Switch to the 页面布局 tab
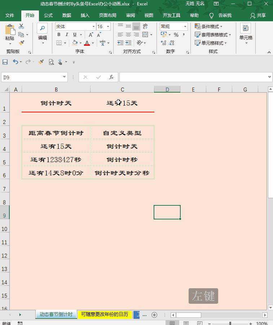This screenshot has width=273, height=325. (108, 15)
